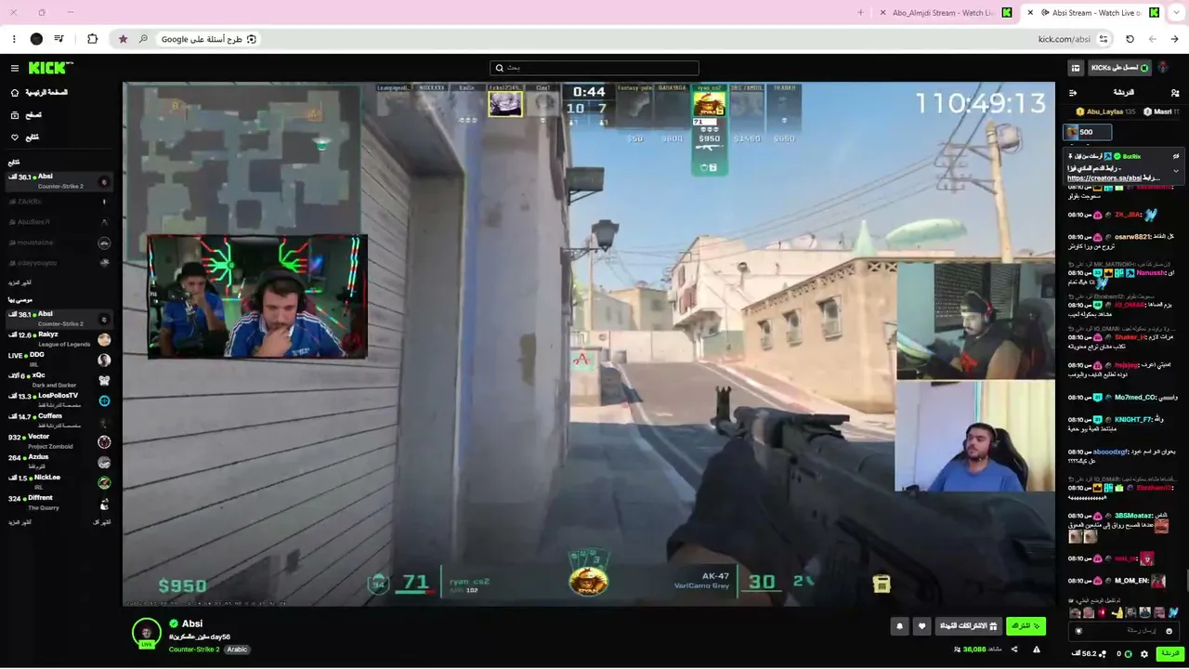Open chat settings gear

tap(1143, 654)
